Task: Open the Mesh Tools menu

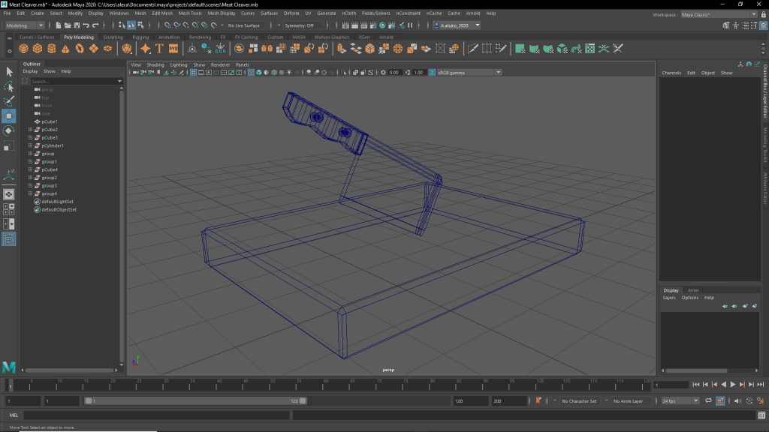Action: [189, 13]
